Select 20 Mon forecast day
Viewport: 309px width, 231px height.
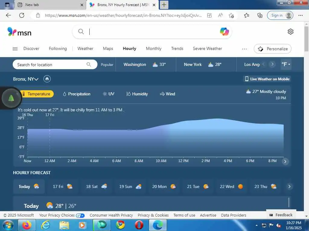click(164, 186)
